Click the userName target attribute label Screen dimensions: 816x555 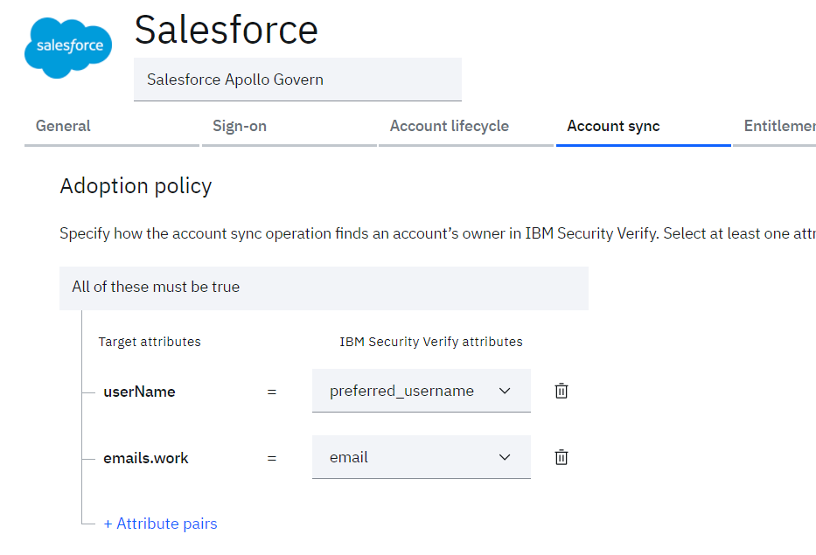click(139, 392)
